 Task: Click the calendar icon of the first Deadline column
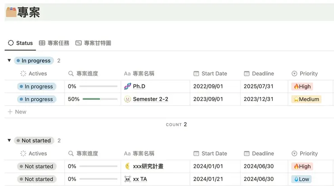point(247,74)
